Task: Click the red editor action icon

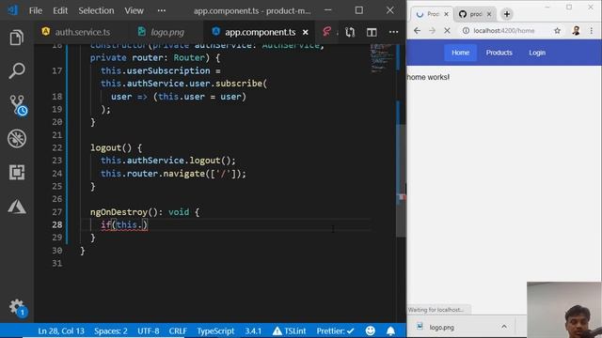Action: [x=327, y=32]
